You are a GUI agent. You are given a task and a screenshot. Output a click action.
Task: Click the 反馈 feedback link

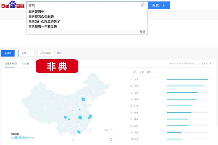click(x=142, y=32)
